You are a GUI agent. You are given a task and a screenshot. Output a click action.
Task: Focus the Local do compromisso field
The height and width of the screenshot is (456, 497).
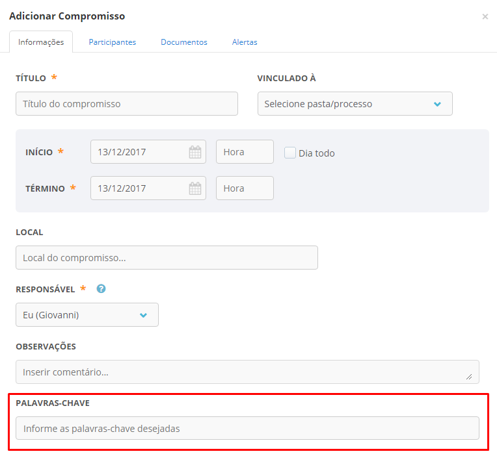pos(167,258)
